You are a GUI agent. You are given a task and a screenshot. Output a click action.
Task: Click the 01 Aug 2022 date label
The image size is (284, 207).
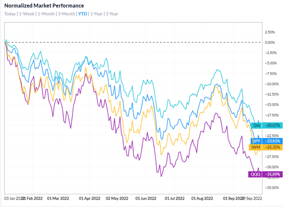click(203, 199)
